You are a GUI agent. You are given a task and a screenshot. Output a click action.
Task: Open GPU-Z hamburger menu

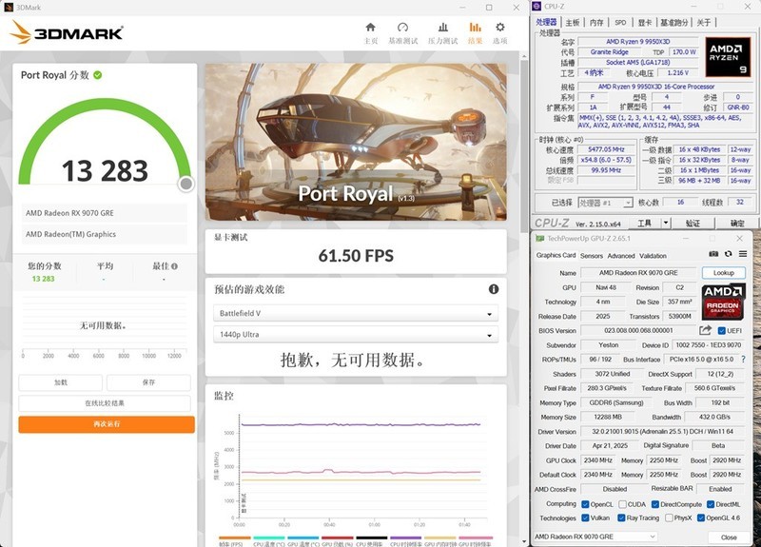click(x=743, y=254)
